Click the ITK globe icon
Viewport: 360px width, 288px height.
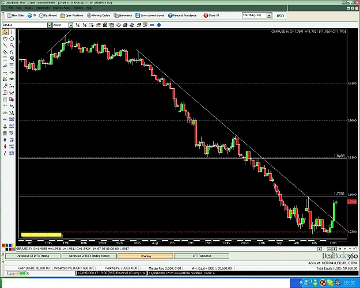click(30, 16)
